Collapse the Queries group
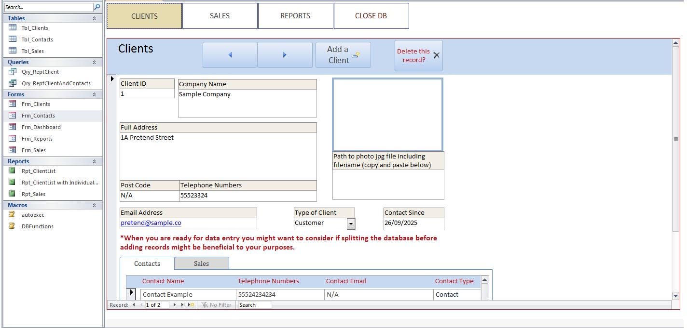The width and height of the screenshot is (688, 328). point(94,62)
